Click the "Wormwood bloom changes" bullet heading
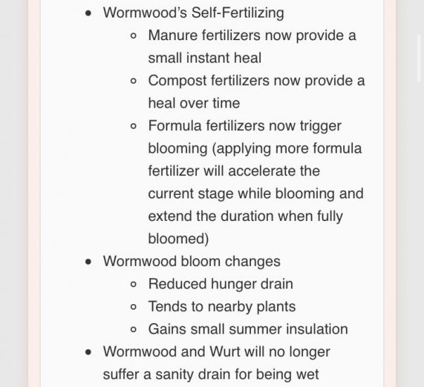Viewport: 424px width, 387px height. [x=191, y=262]
